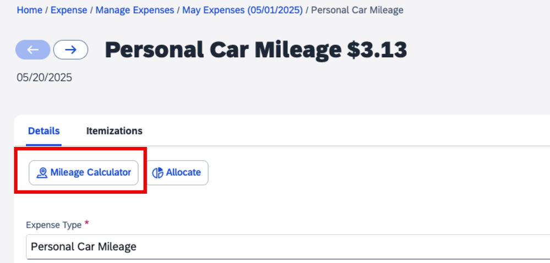This screenshot has height=263, width=550.
Task: Click the pie chart icon in Allocate
Action: 158,173
